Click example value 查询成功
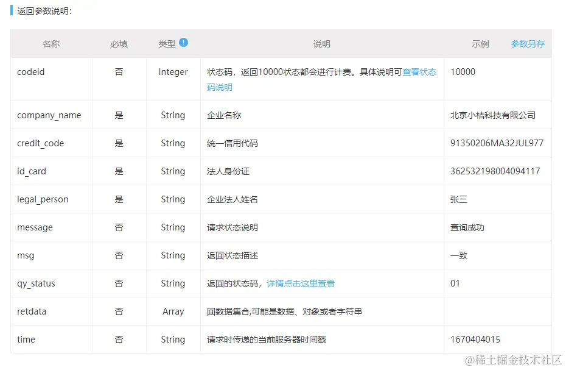The image size is (566, 370). 467,227
